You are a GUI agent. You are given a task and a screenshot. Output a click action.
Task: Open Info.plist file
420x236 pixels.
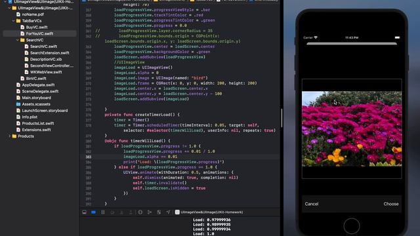click(30, 117)
